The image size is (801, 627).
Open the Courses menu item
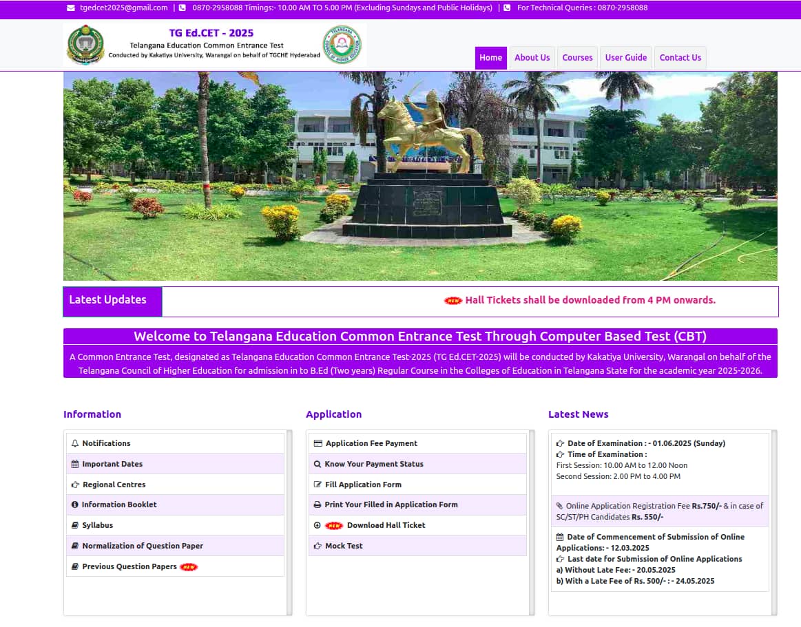pyautogui.click(x=577, y=58)
